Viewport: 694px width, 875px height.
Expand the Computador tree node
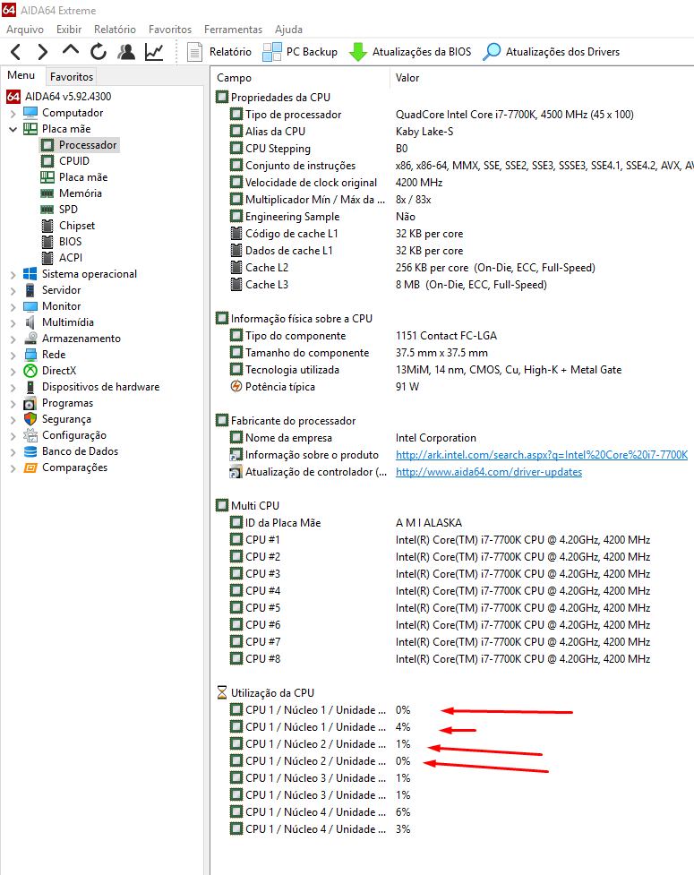13,113
